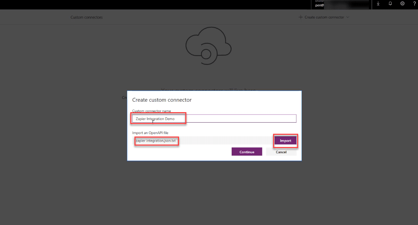The height and width of the screenshot is (225, 418).
Task: Expand the Create custom connector chevron
Action: coord(348,17)
